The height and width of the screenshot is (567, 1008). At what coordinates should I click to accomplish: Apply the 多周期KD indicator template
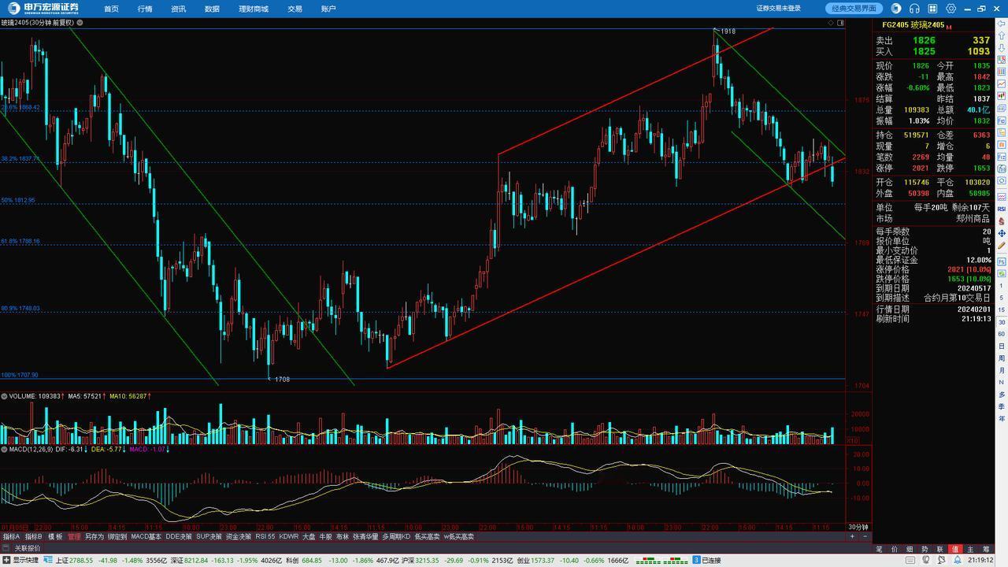(x=396, y=536)
